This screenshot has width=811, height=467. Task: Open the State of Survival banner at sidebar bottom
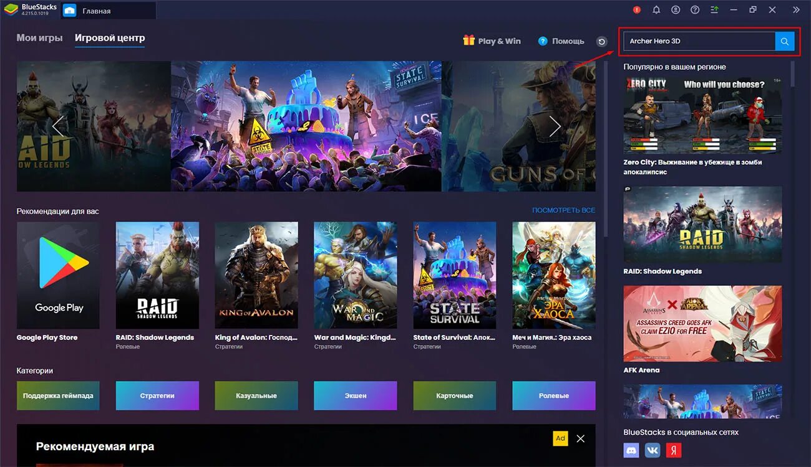(x=702, y=402)
